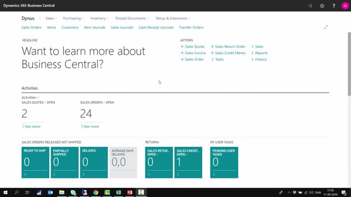Expand the Sales actions group

257,47
